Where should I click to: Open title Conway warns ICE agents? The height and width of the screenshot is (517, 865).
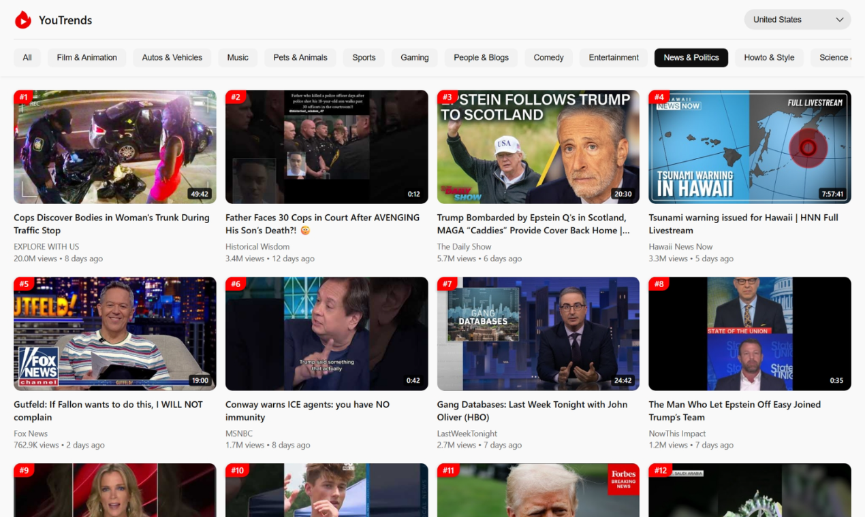pyautogui.click(x=308, y=411)
